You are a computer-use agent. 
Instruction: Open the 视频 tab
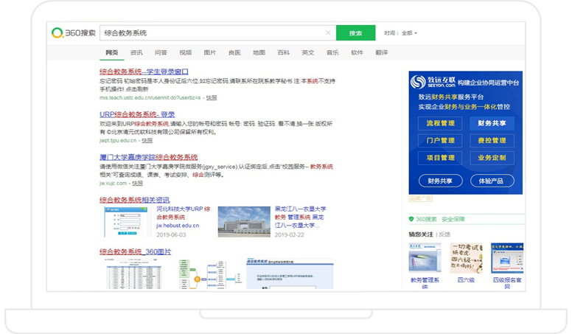tap(185, 52)
